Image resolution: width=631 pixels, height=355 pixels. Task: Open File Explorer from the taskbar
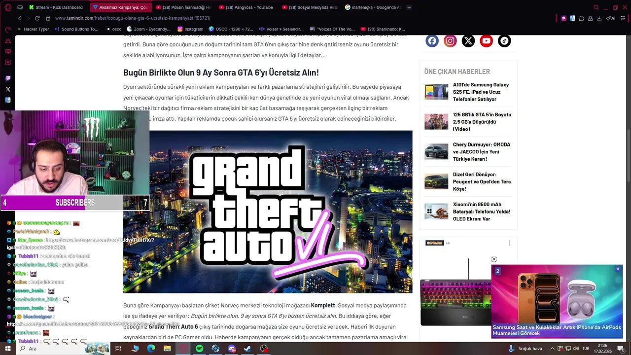[x=167, y=349]
